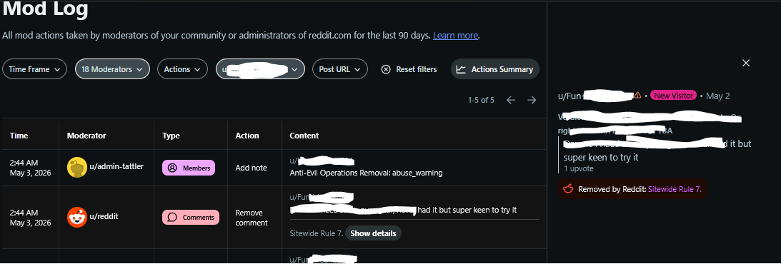This screenshot has width=781, height=264.
Task: Click the Members type badge
Action: [188, 168]
